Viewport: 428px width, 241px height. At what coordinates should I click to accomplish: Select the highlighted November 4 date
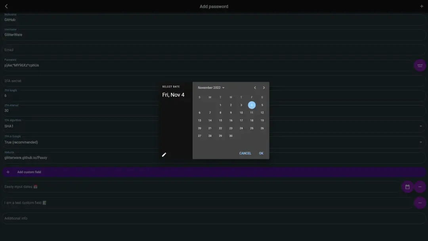(252, 105)
